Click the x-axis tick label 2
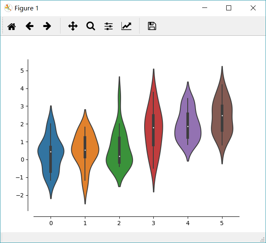This screenshot has width=266, height=243. pyautogui.click(x=119, y=223)
